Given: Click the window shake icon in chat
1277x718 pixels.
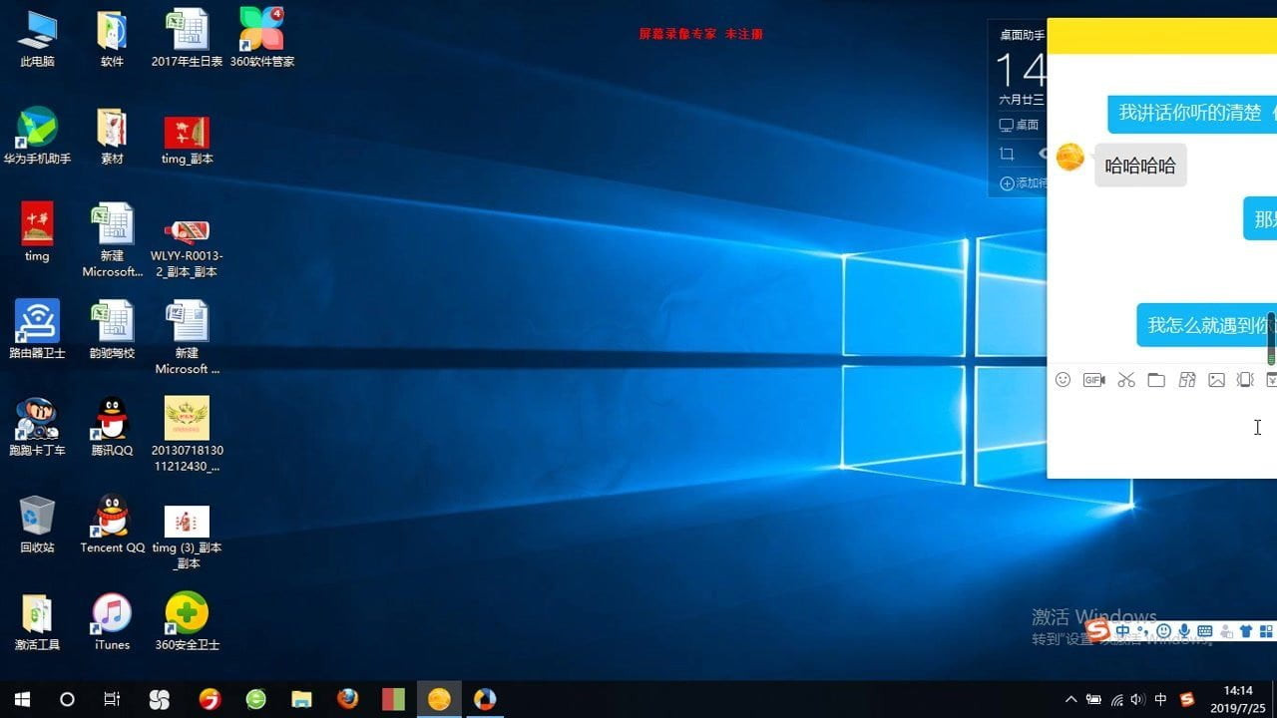Looking at the screenshot, I should point(1245,380).
